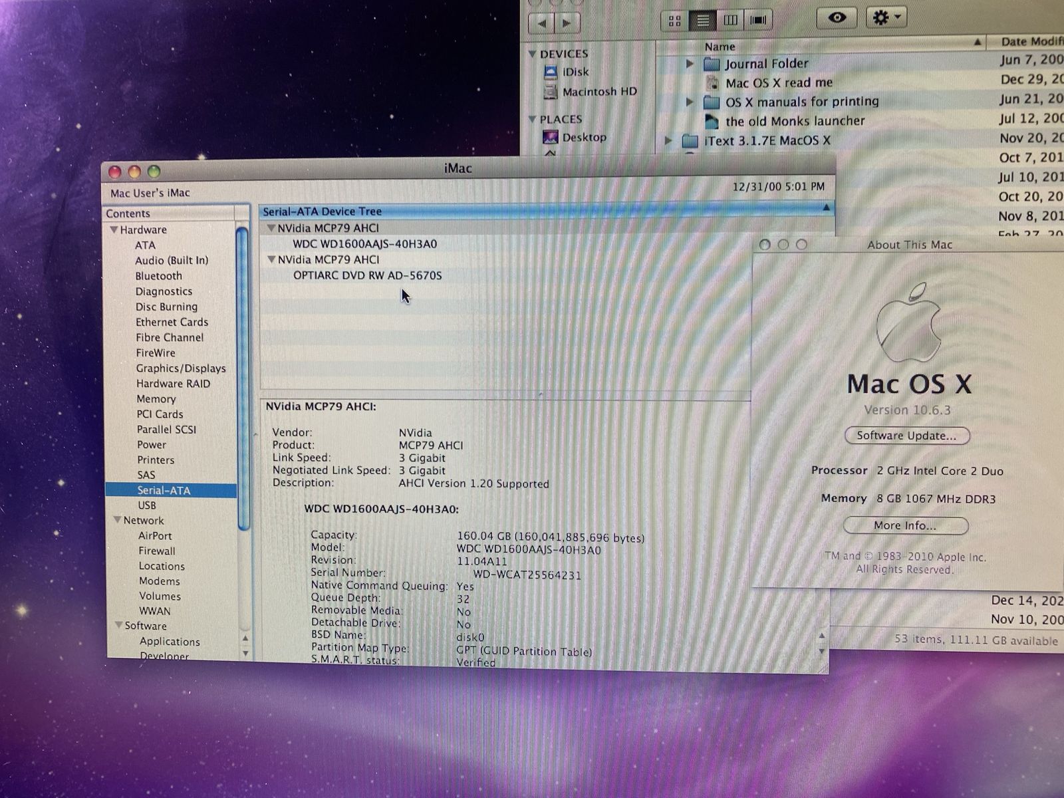Select Disc Burning in Hardware list
The width and height of the screenshot is (1064, 798).
(166, 307)
